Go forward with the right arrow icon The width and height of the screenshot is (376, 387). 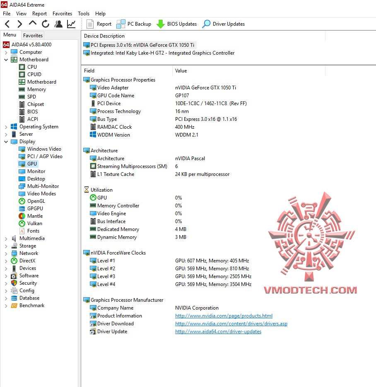click(x=20, y=24)
